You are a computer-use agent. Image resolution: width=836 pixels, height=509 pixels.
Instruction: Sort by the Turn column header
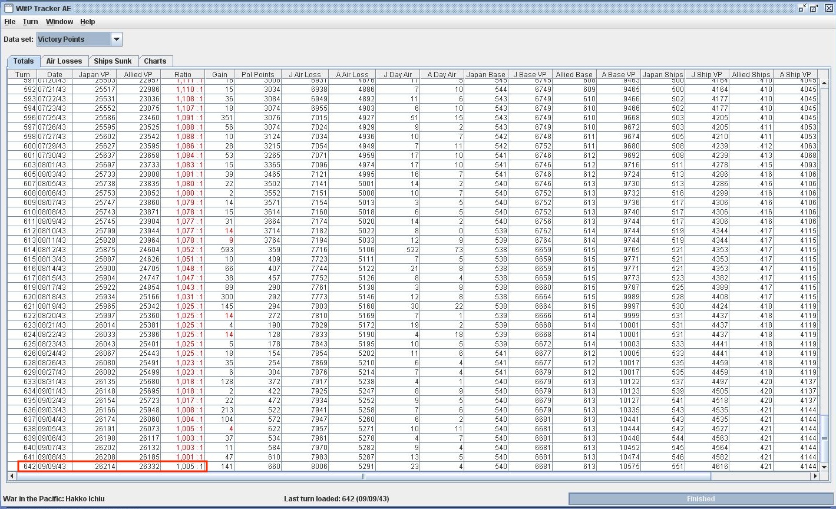click(22, 75)
